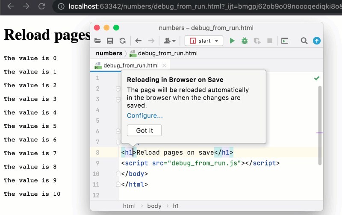The height and width of the screenshot is (215, 342).
Task: Click 'Reload pages' heading in browser page
Action: tap(47, 35)
